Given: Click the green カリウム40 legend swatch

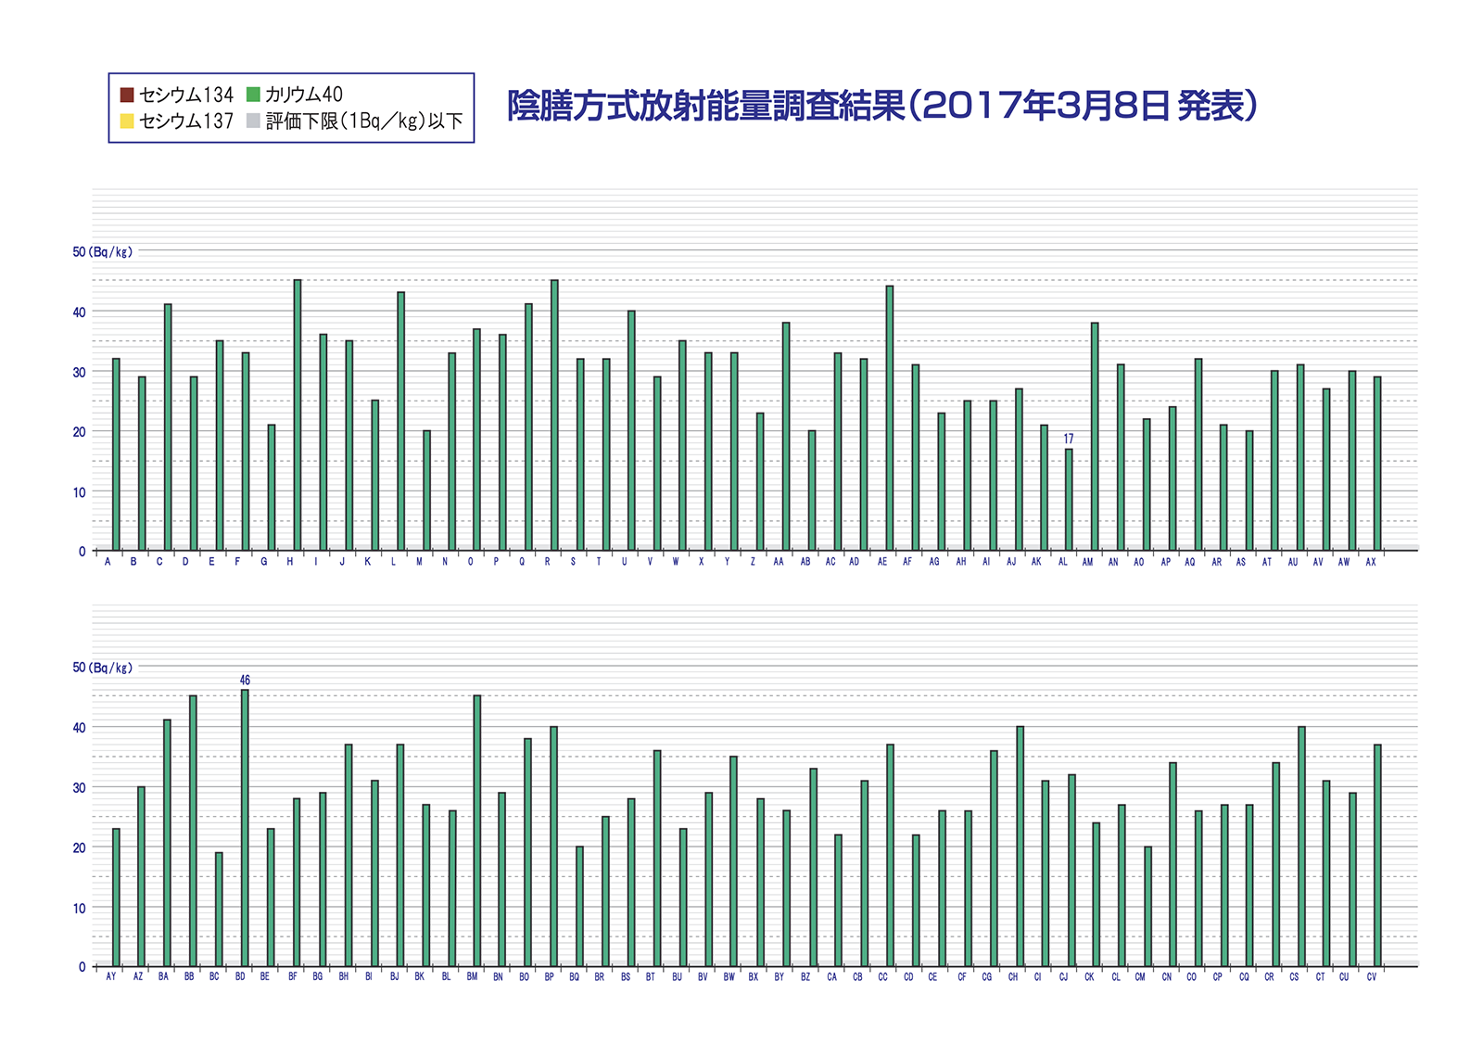Looking at the screenshot, I should click(x=253, y=95).
